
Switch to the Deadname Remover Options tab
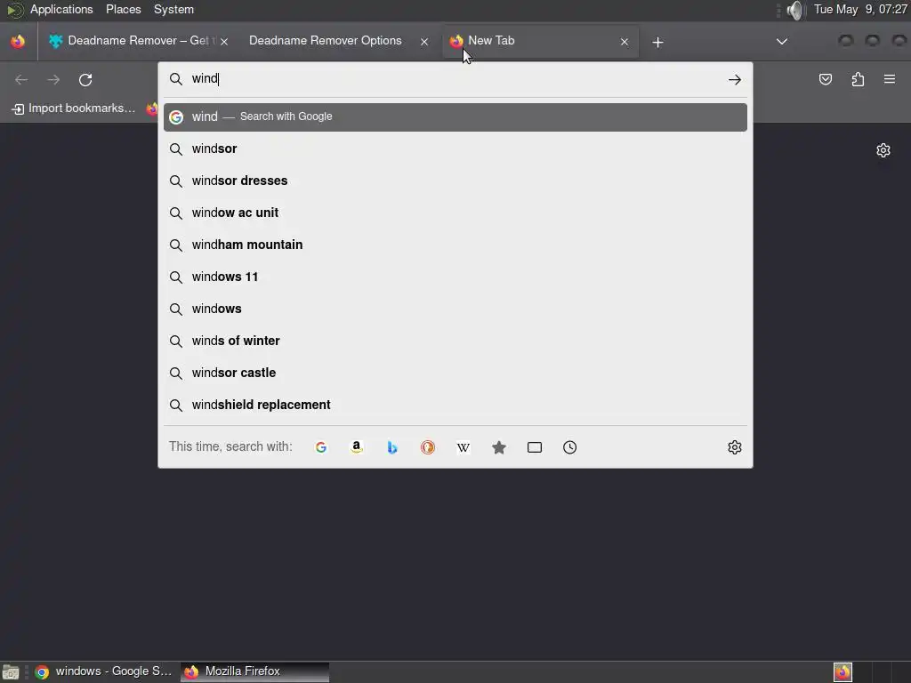tap(326, 41)
